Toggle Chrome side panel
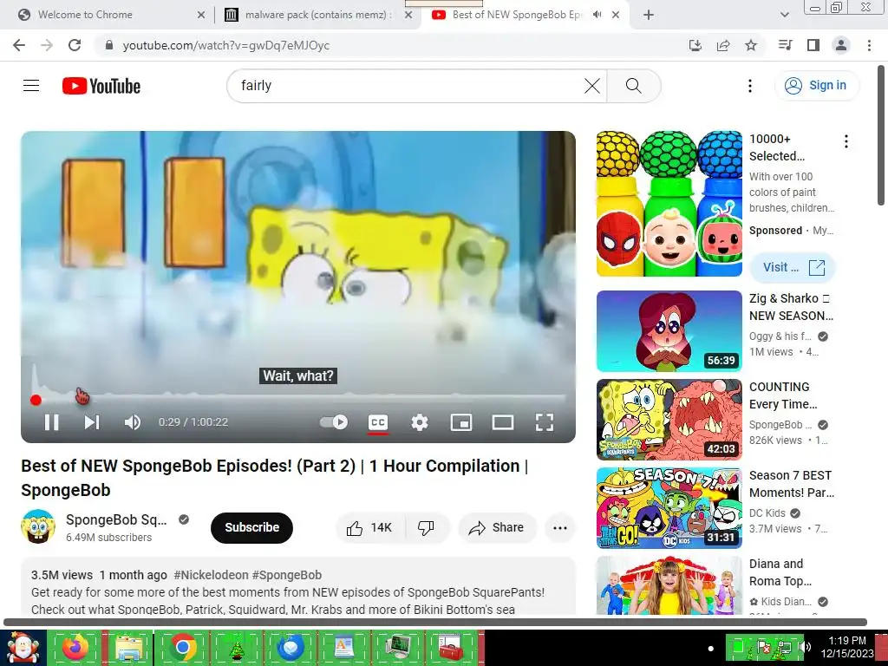The width and height of the screenshot is (888, 666). (813, 45)
